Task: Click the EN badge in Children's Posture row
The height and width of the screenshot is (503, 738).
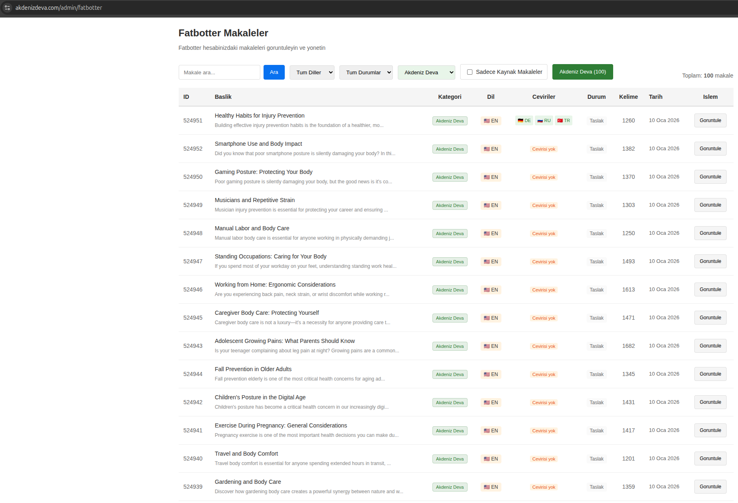Action: [491, 403]
